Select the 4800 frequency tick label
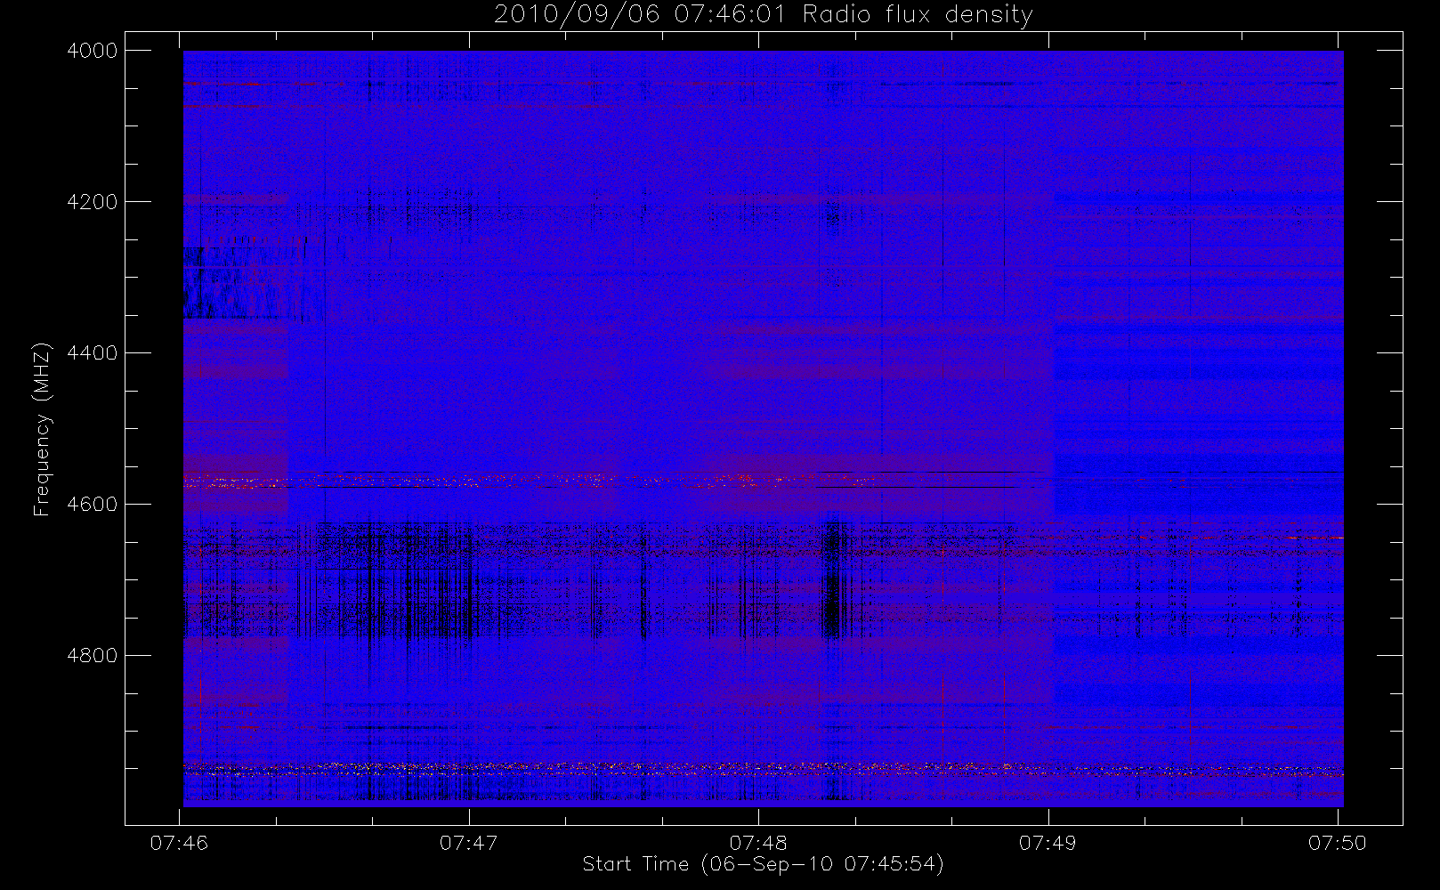 point(93,656)
